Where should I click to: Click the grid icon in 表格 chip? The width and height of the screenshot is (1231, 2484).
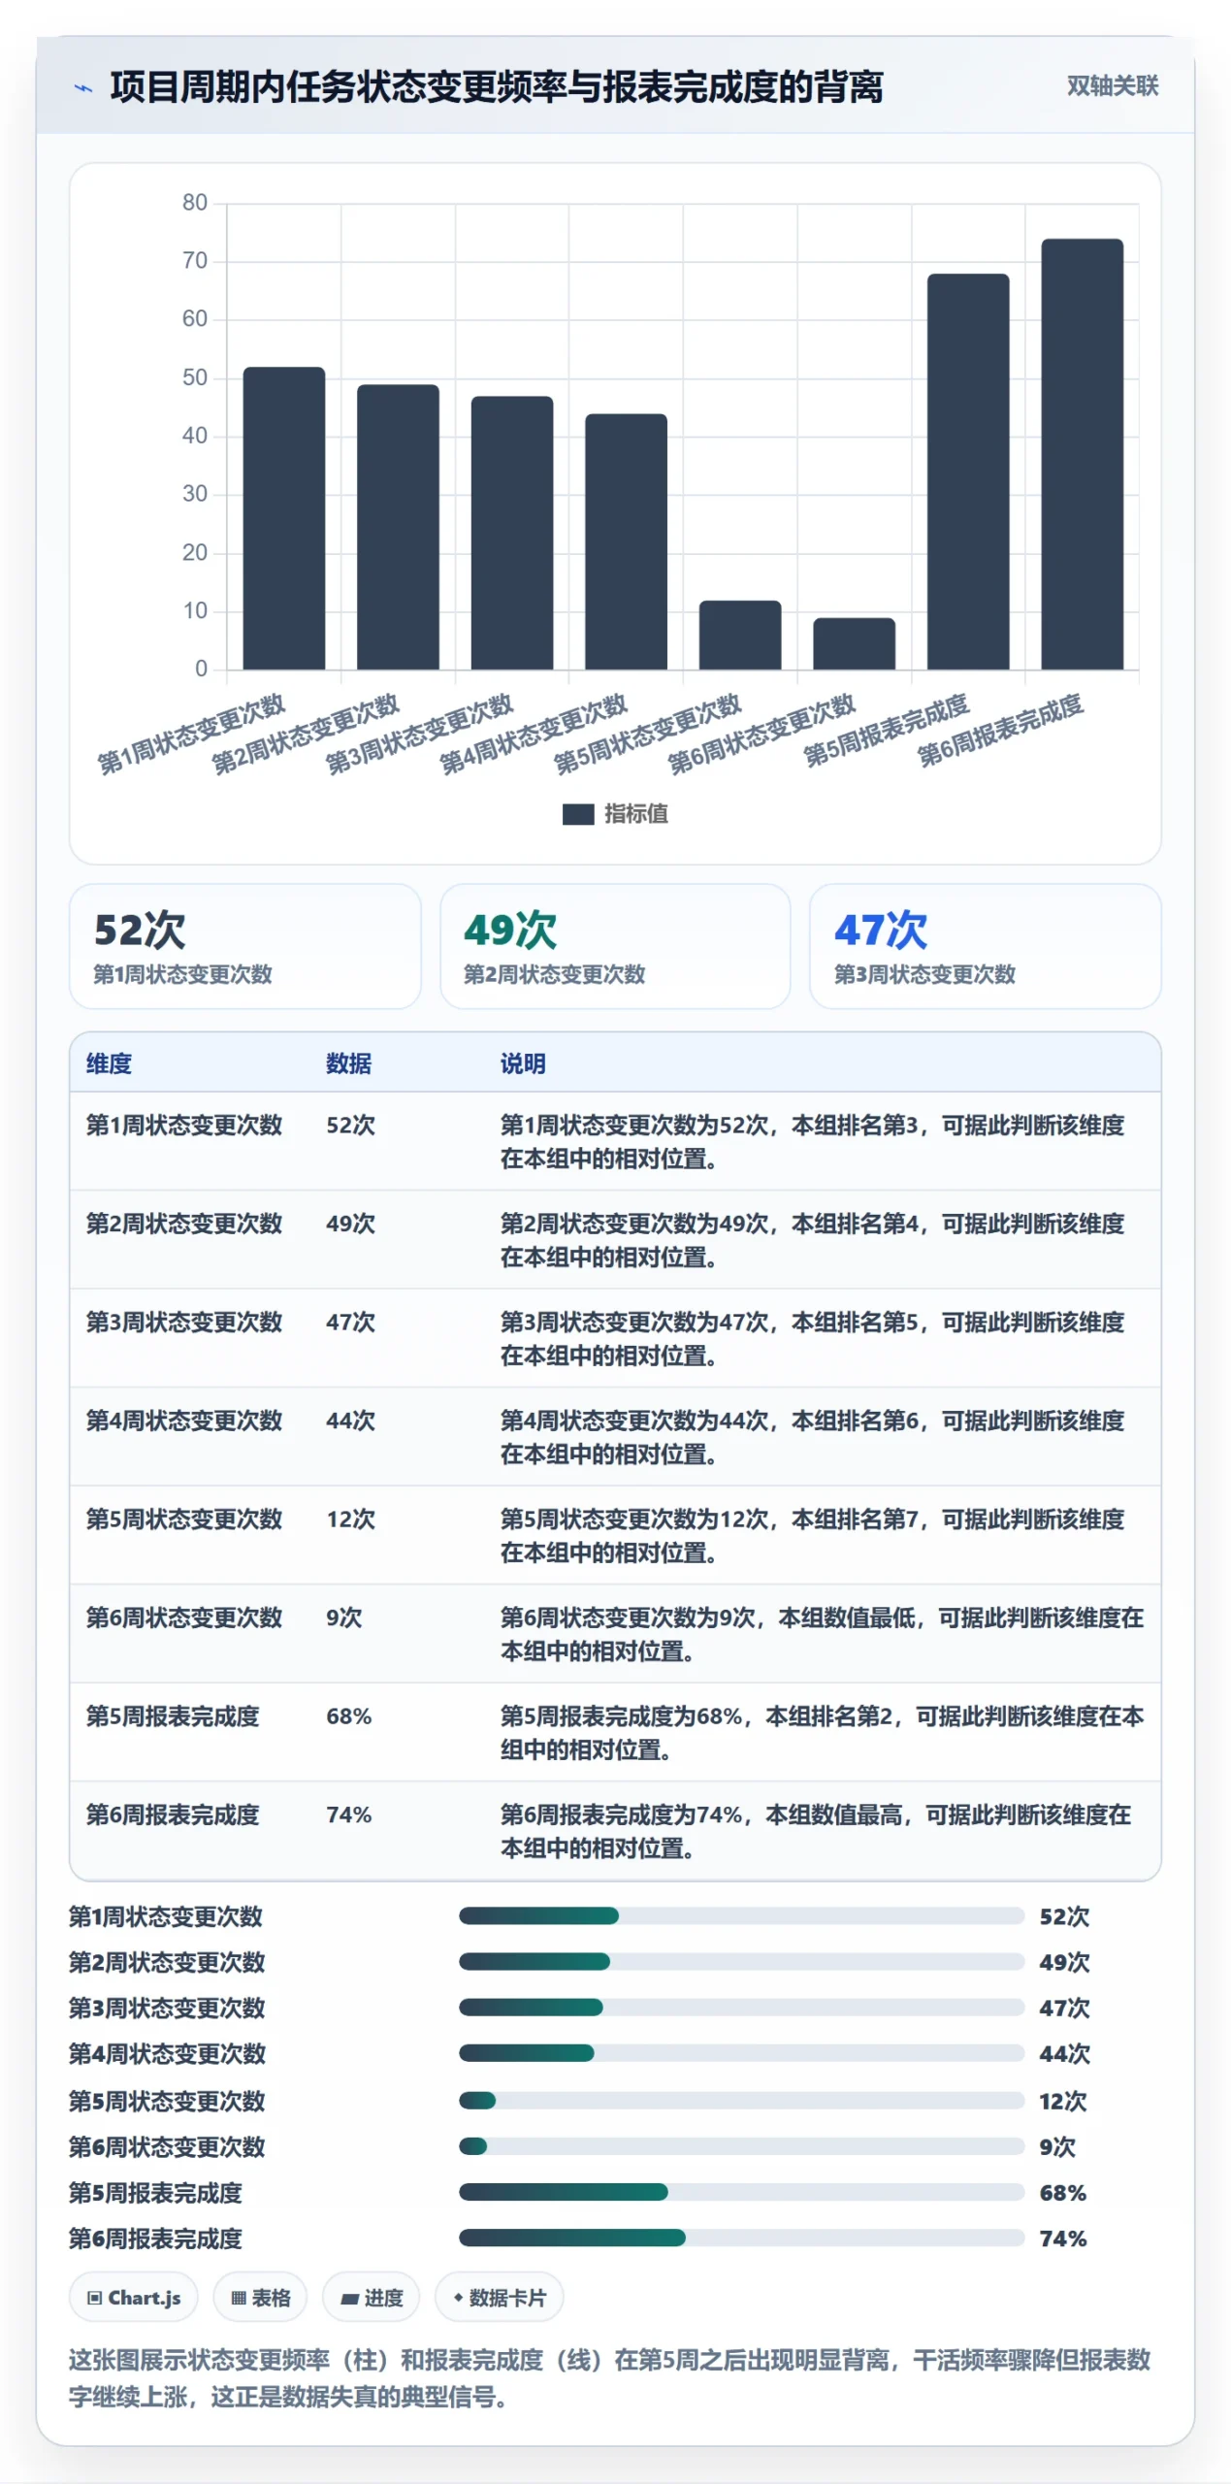(x=238, y=2298)
